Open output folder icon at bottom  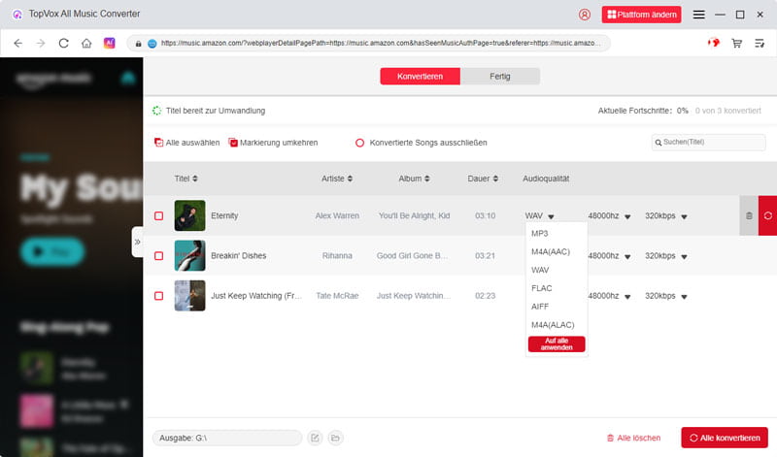click(335, 438)
